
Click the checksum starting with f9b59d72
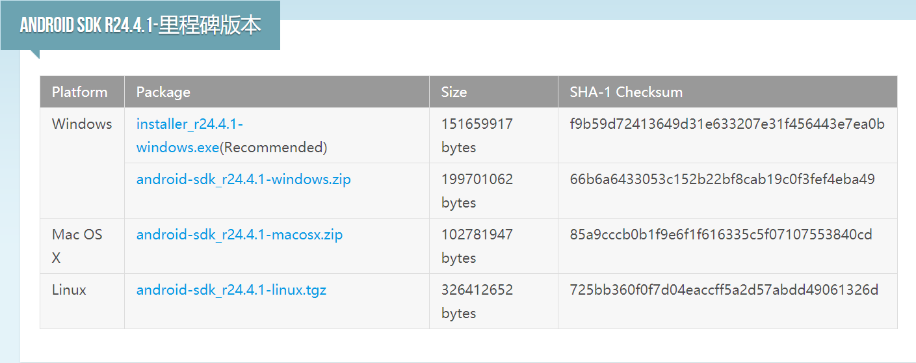point(727,124)
